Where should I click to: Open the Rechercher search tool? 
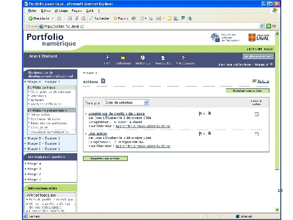[99, 18]
